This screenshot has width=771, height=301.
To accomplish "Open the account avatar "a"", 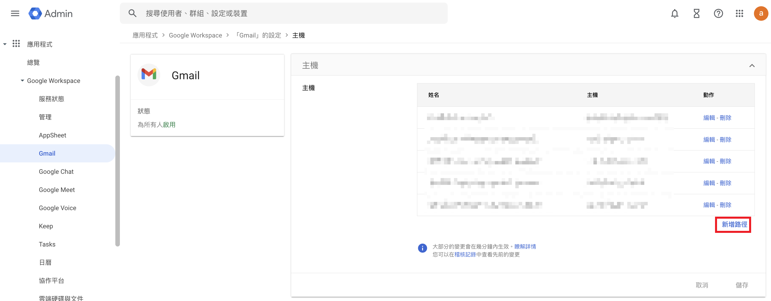I will (761, 13).
